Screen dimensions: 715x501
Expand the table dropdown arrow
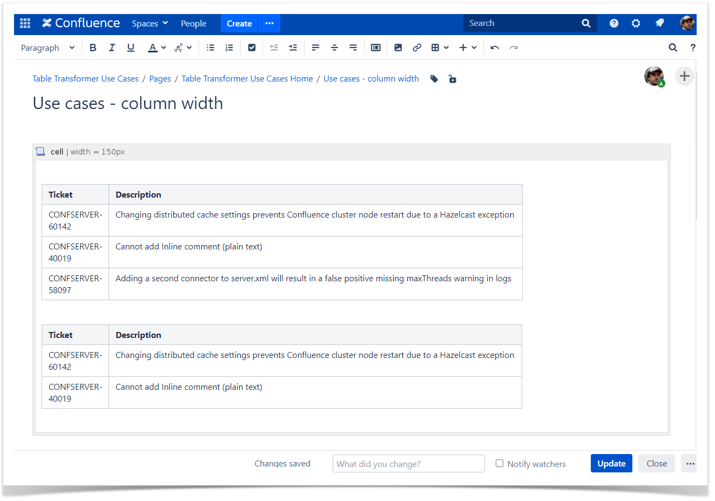click(x=446, y=48)
